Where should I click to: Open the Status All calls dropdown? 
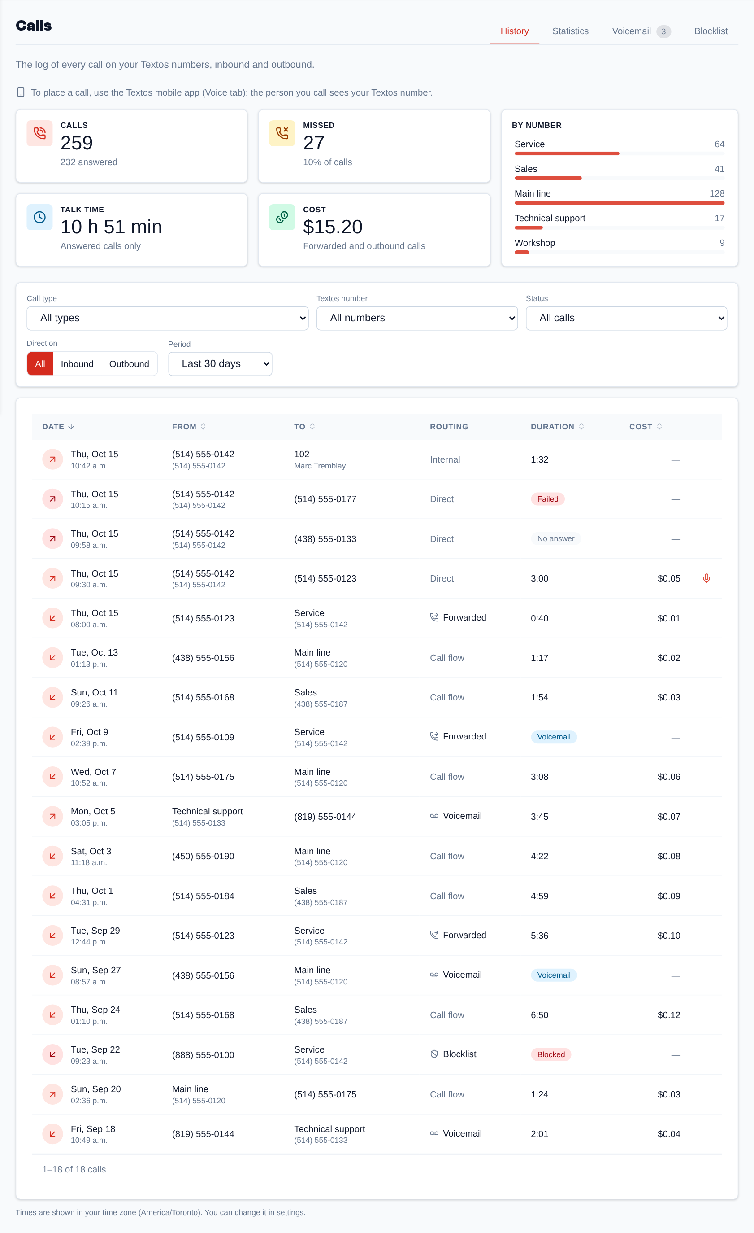click(626, 318)
